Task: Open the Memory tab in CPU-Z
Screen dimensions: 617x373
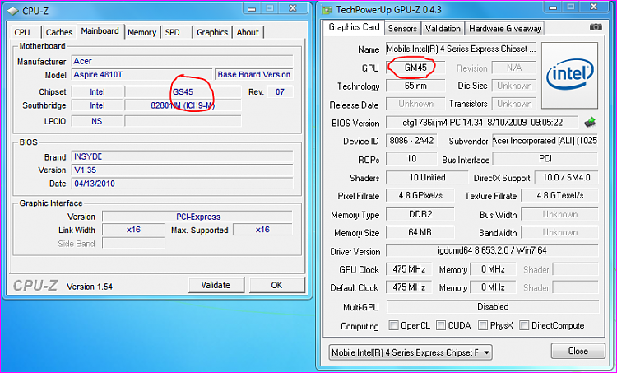Action: 142,32
